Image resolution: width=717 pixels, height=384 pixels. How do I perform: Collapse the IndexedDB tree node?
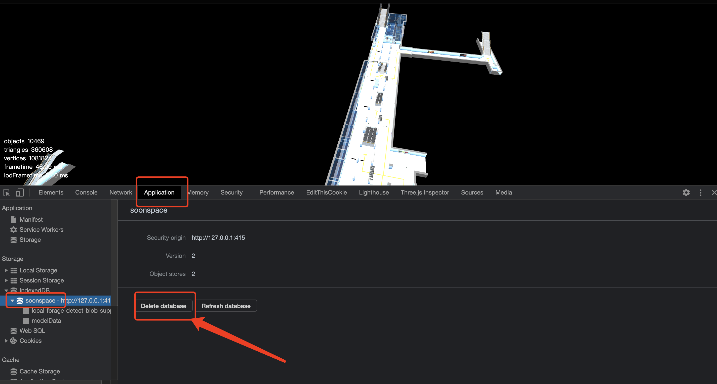(x=6, y=291)
